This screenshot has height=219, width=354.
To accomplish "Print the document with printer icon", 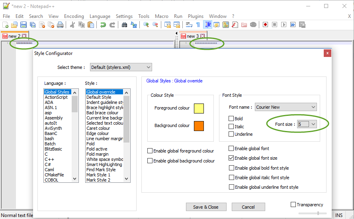I will click(x=60, y=25).
